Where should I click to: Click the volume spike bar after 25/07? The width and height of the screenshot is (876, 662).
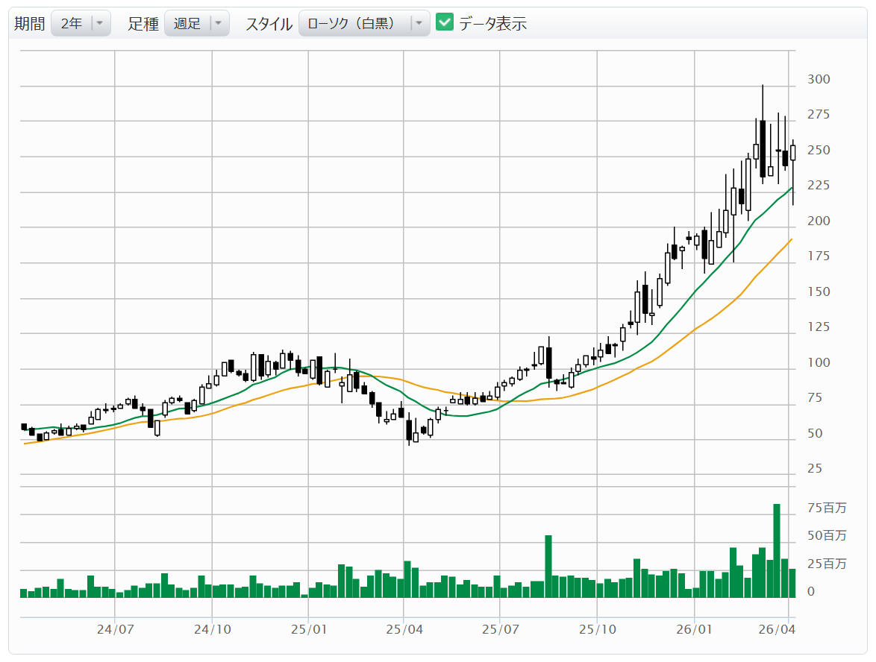[x=548, y=566]
